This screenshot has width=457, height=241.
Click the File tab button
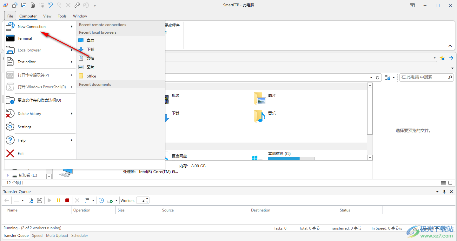[10, 16]
